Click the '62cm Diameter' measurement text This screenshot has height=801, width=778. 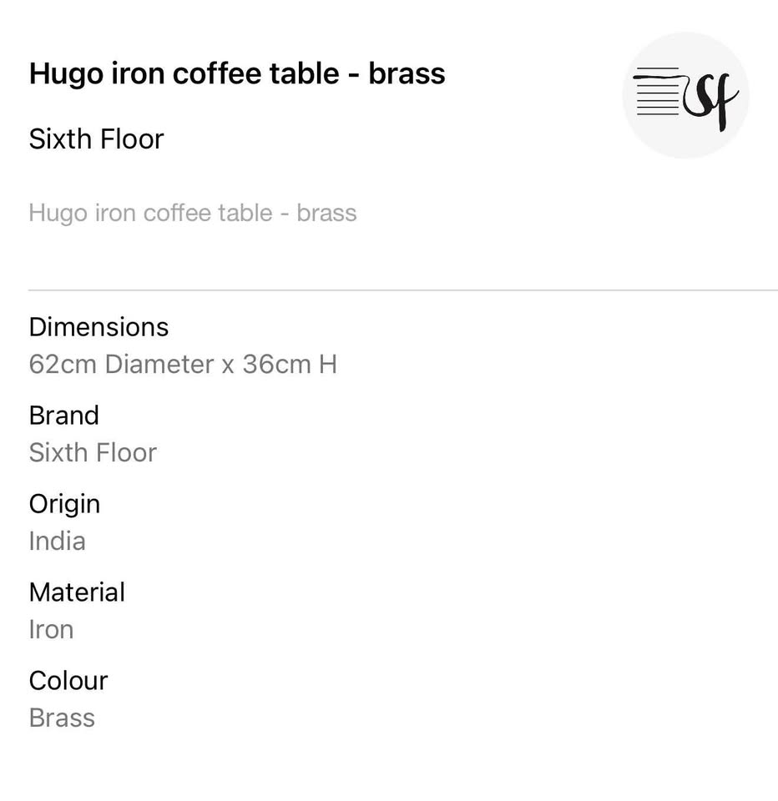122,365
